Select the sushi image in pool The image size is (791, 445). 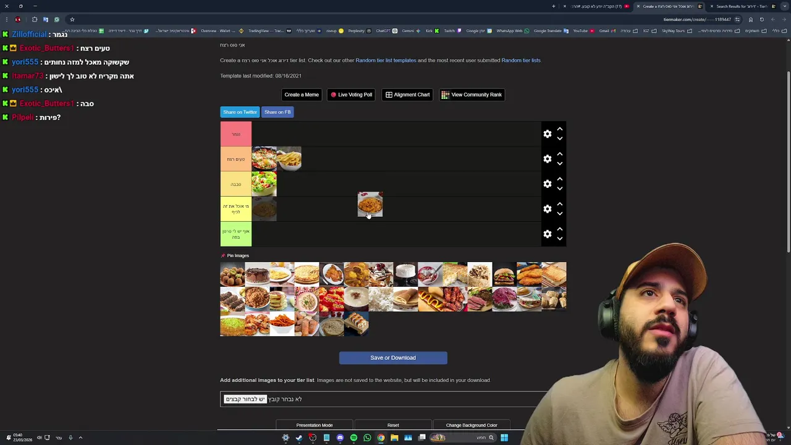(x=356, y=324)
